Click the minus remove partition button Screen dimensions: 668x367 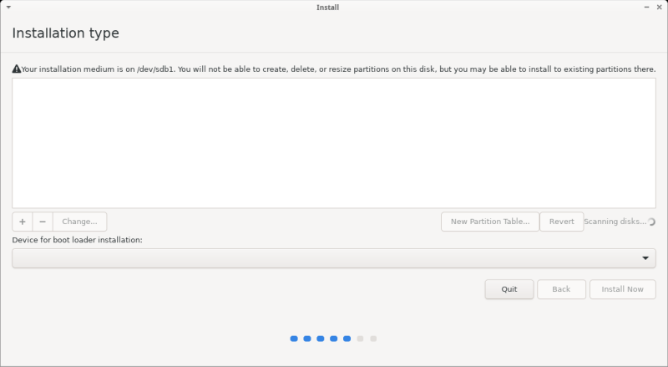[x=43, y=222]
